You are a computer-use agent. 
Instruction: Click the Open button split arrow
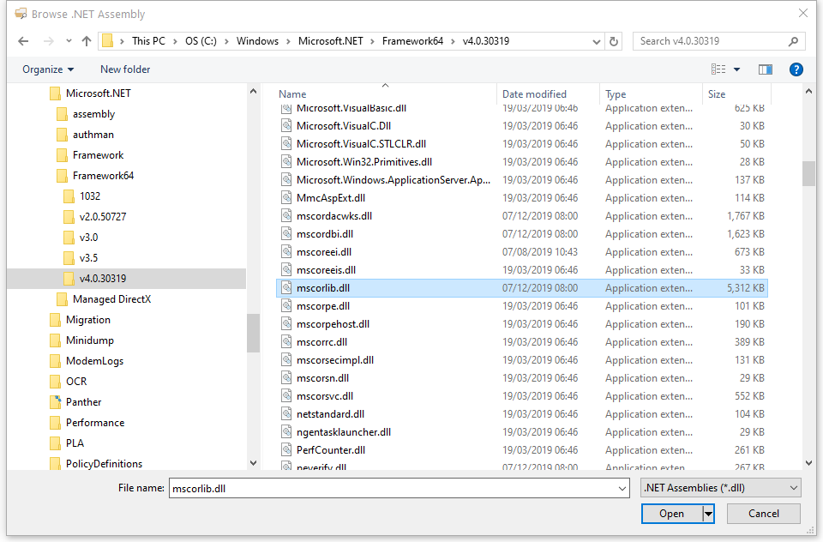pos(708,514)
